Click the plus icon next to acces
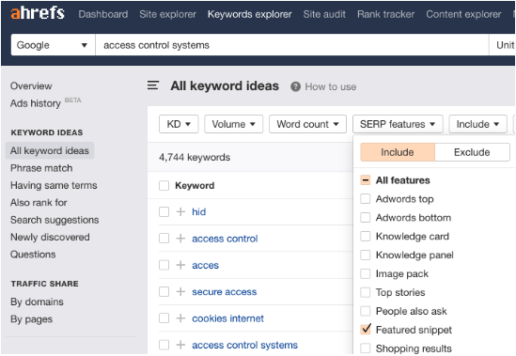The height and width of the screenshot is (356, 516). point(180,265)
